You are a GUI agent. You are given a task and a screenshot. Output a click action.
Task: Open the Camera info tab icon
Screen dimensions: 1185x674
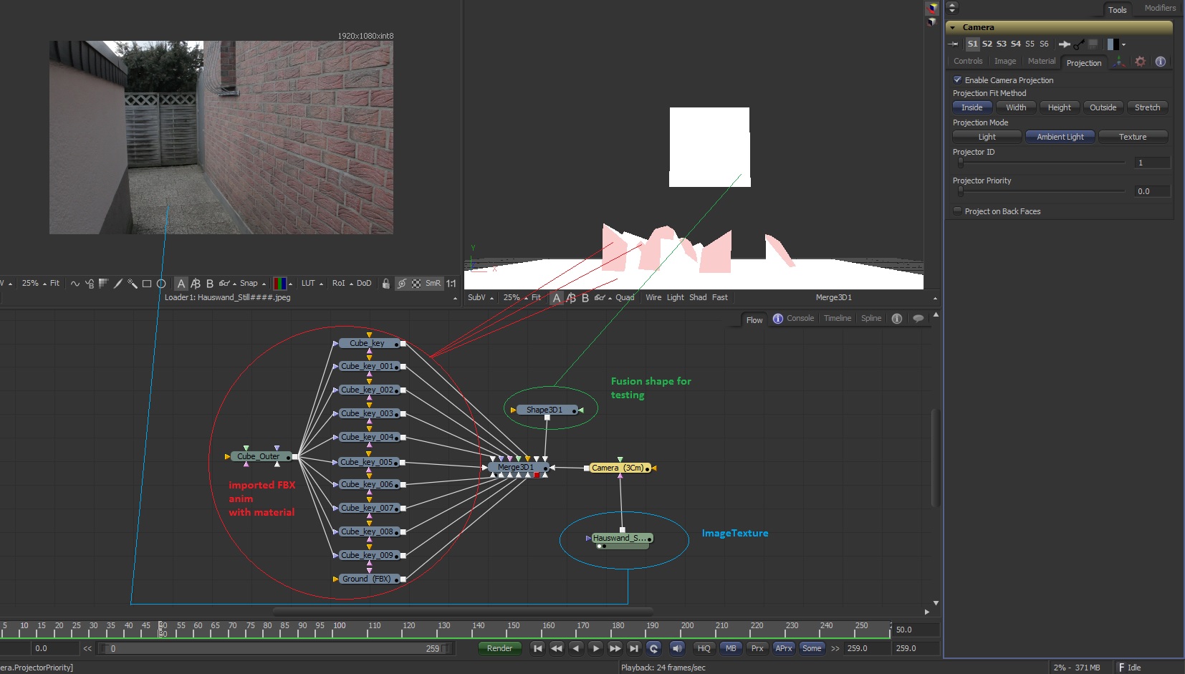tap(1161, 62)
